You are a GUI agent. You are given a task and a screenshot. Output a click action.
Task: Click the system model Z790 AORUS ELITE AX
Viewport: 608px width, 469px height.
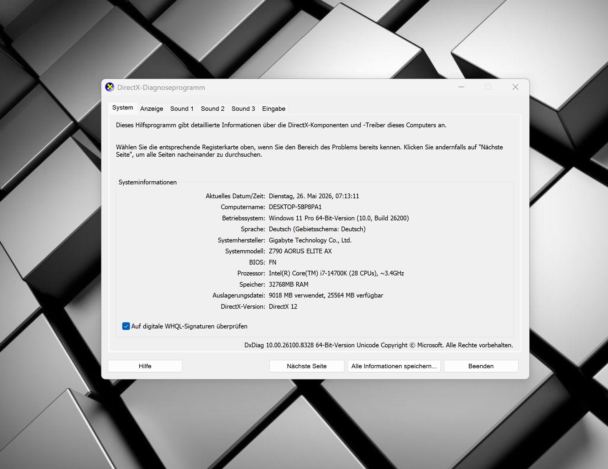[300, 251]
